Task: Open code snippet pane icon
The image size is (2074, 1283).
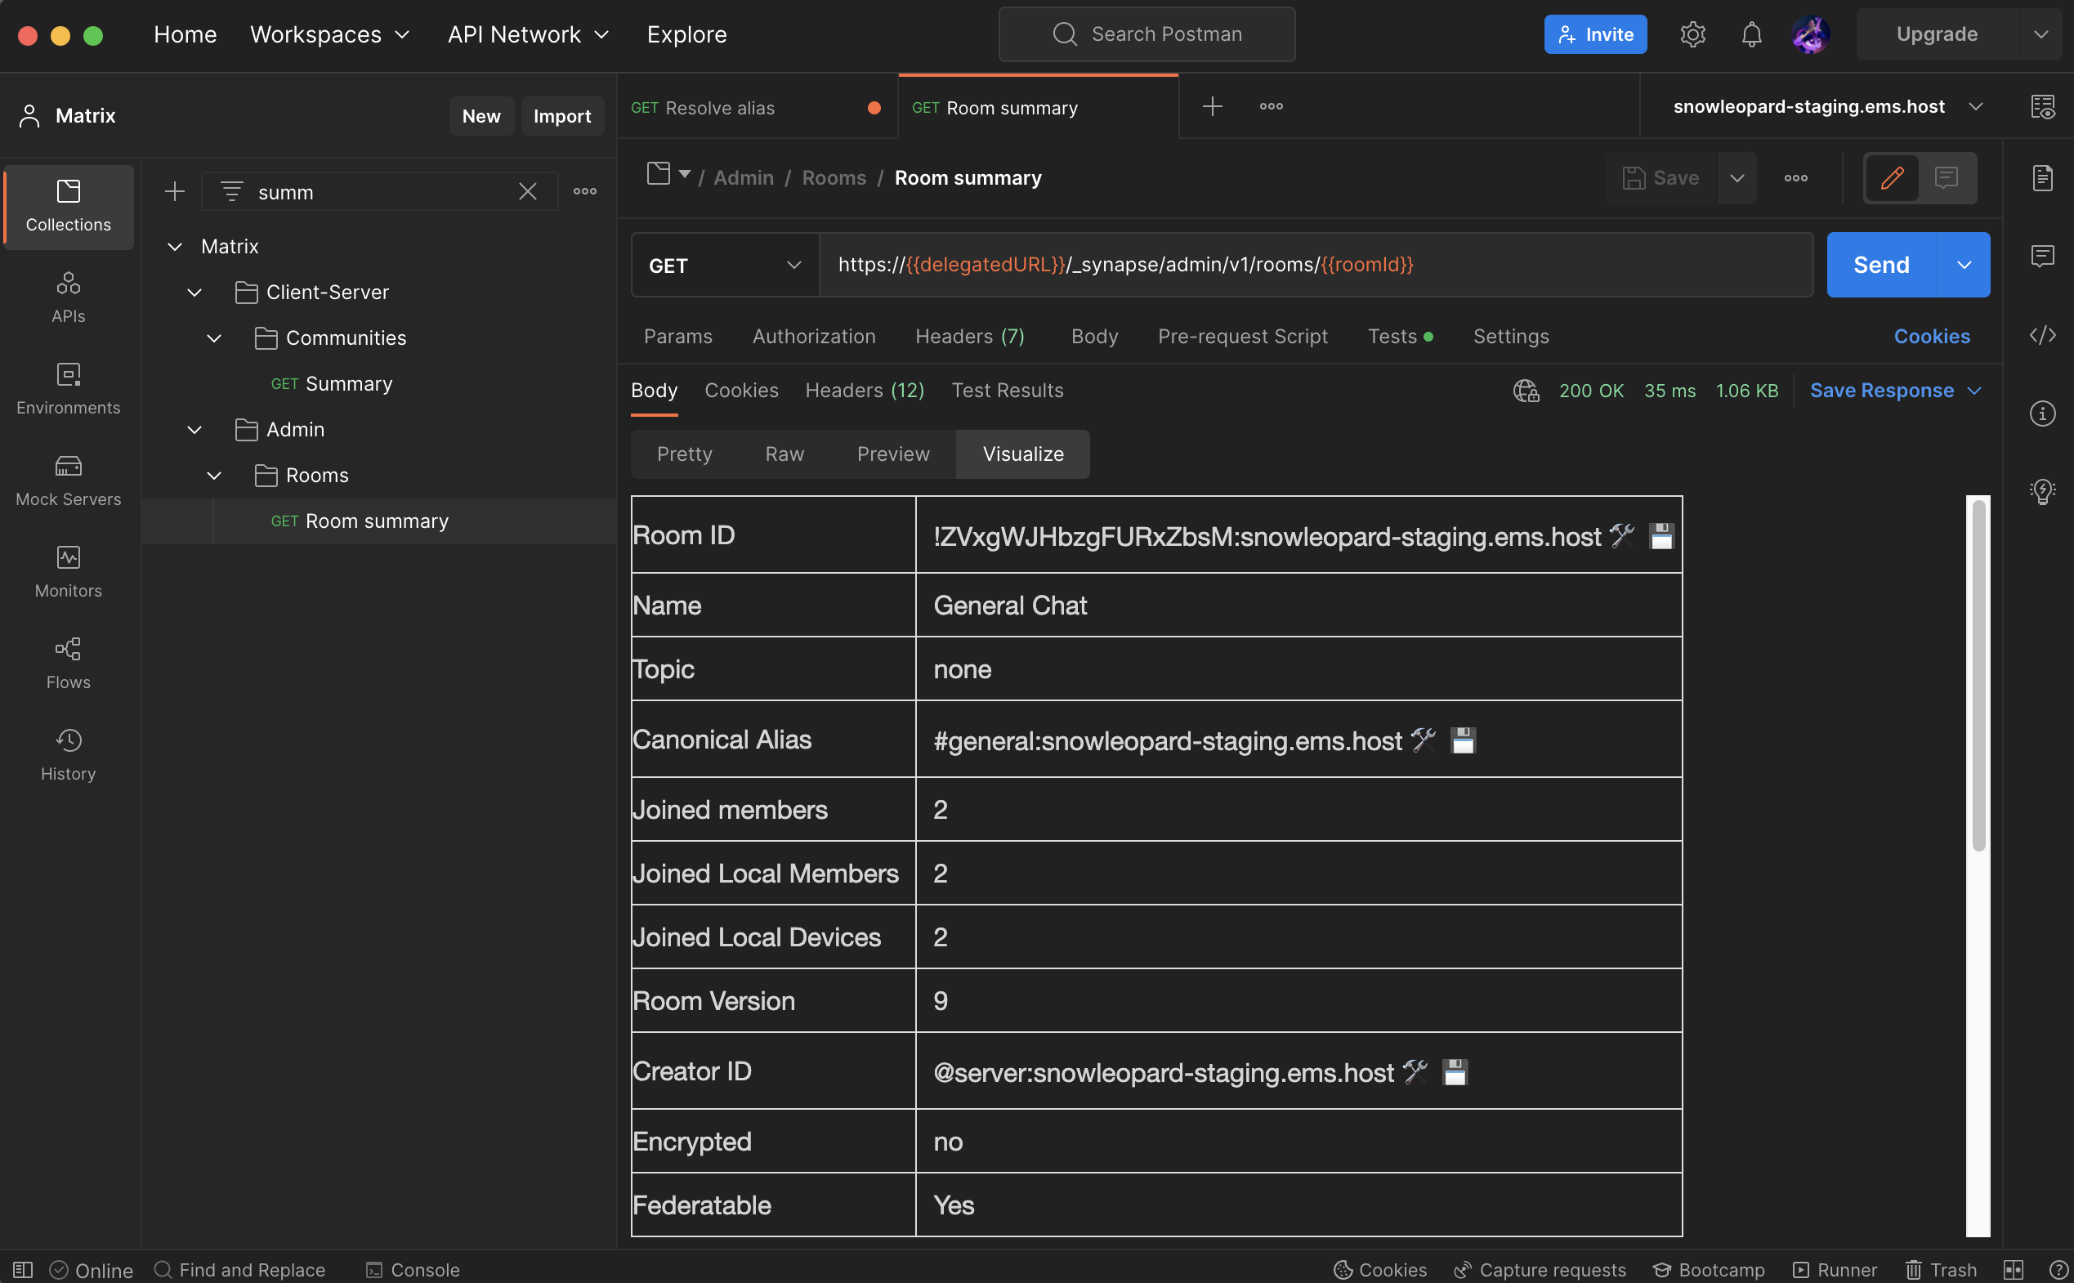Action: tap(2043, 334)
